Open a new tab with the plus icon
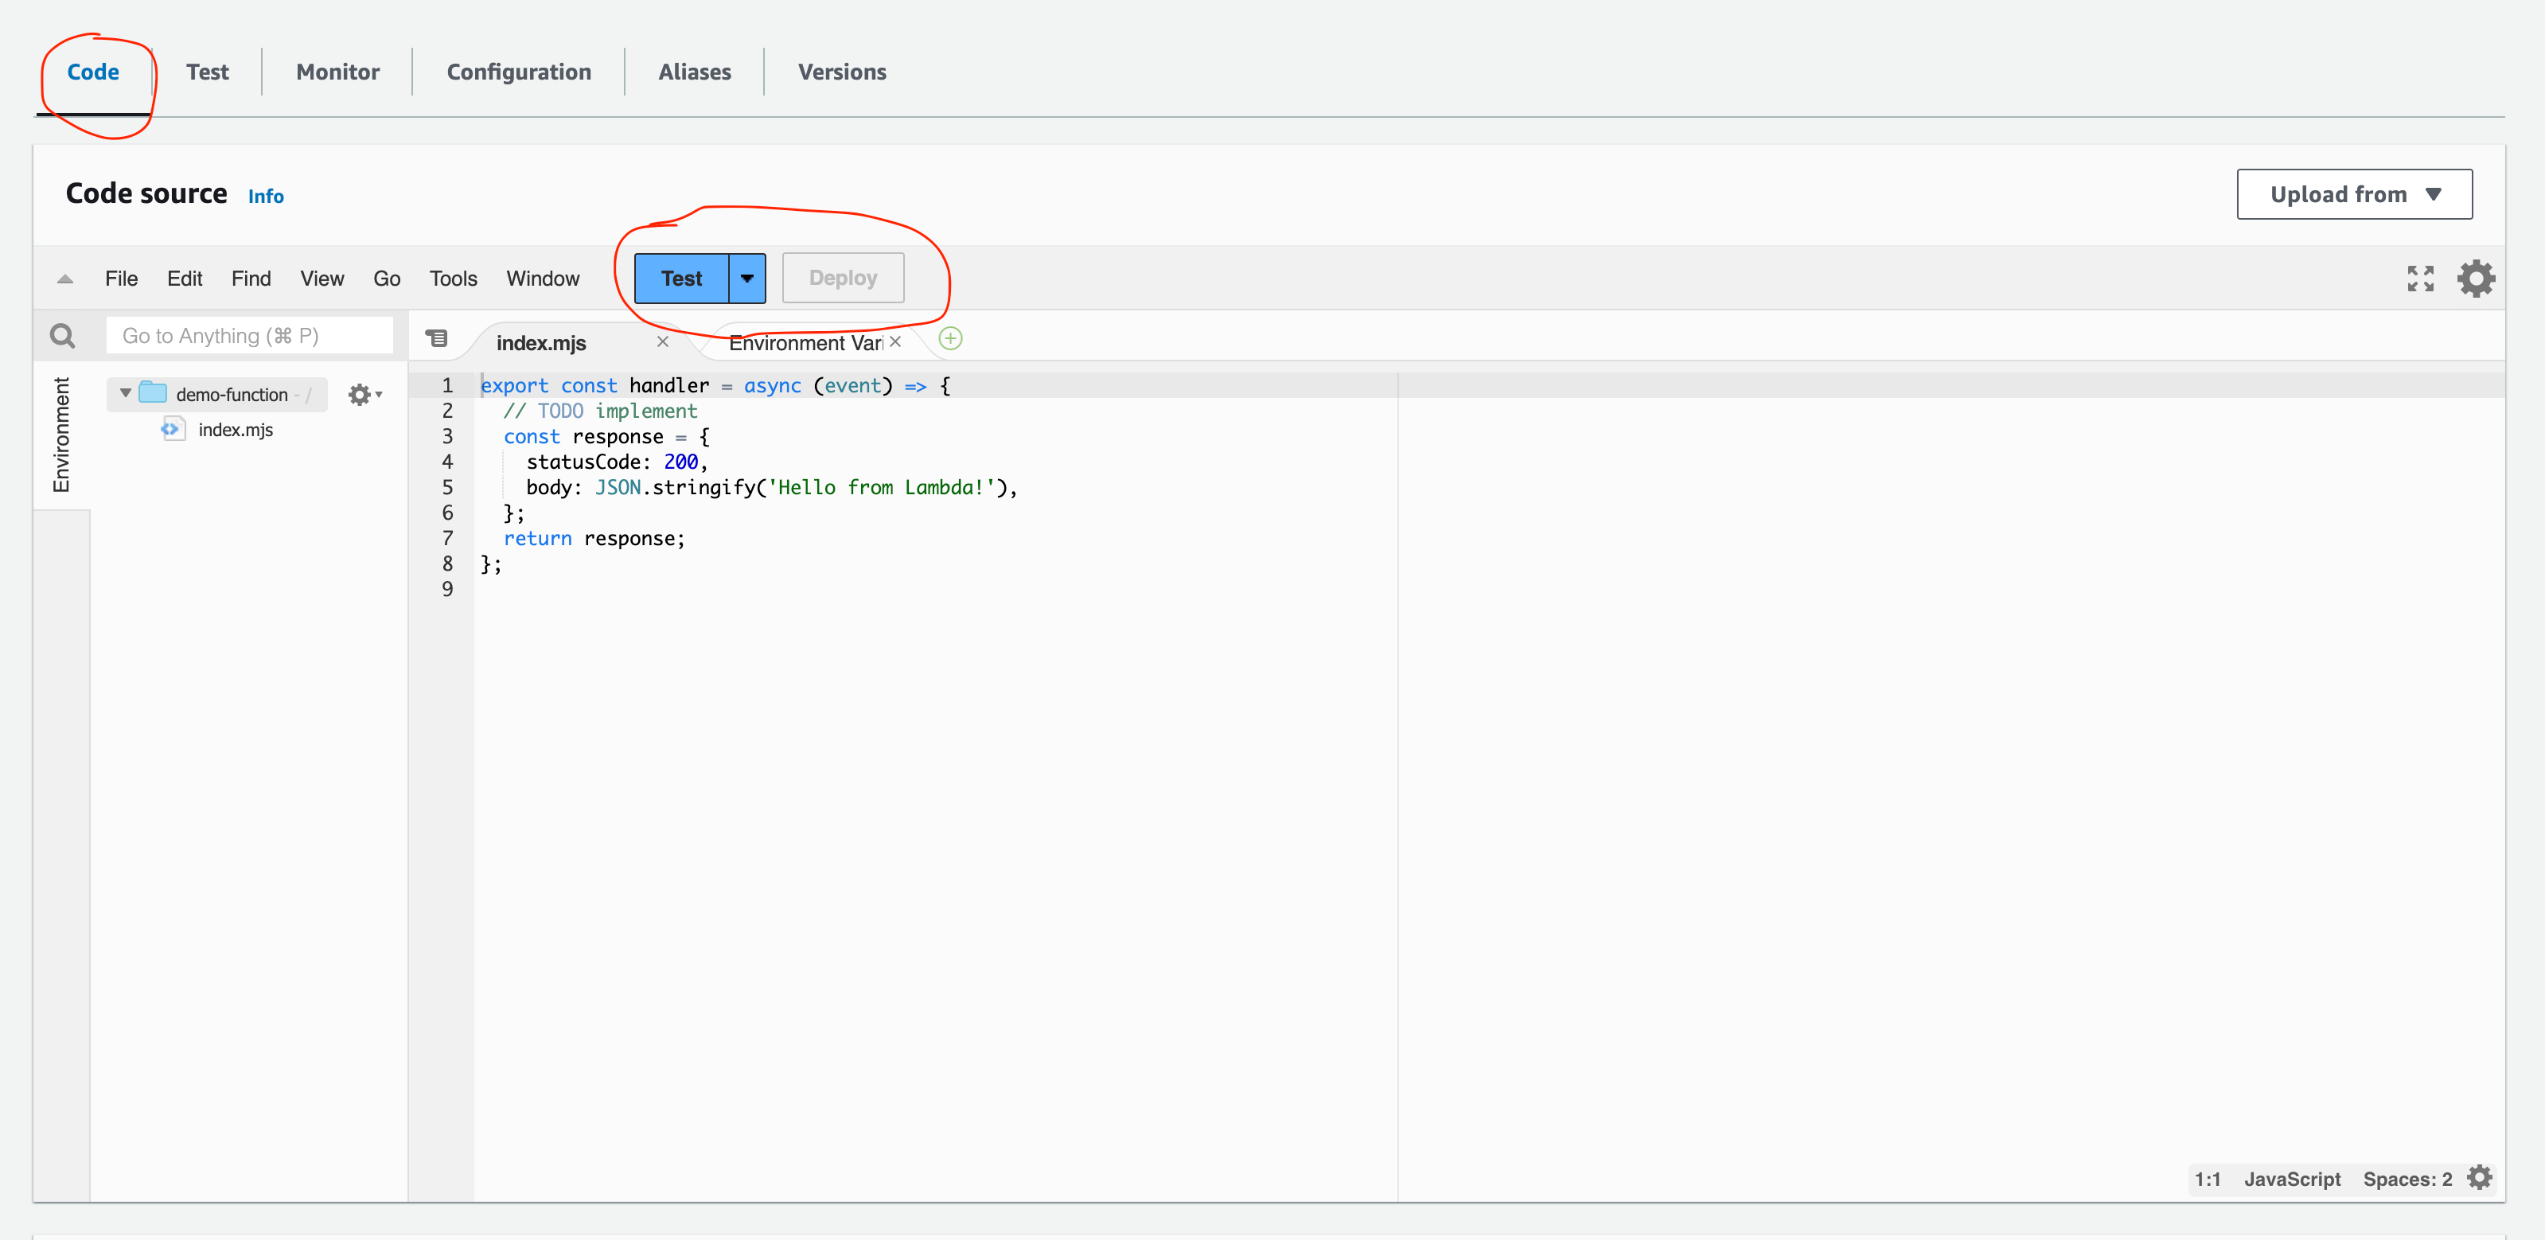The width and height of the screenshot is (2545, 1240). click(x=949, y=339)
